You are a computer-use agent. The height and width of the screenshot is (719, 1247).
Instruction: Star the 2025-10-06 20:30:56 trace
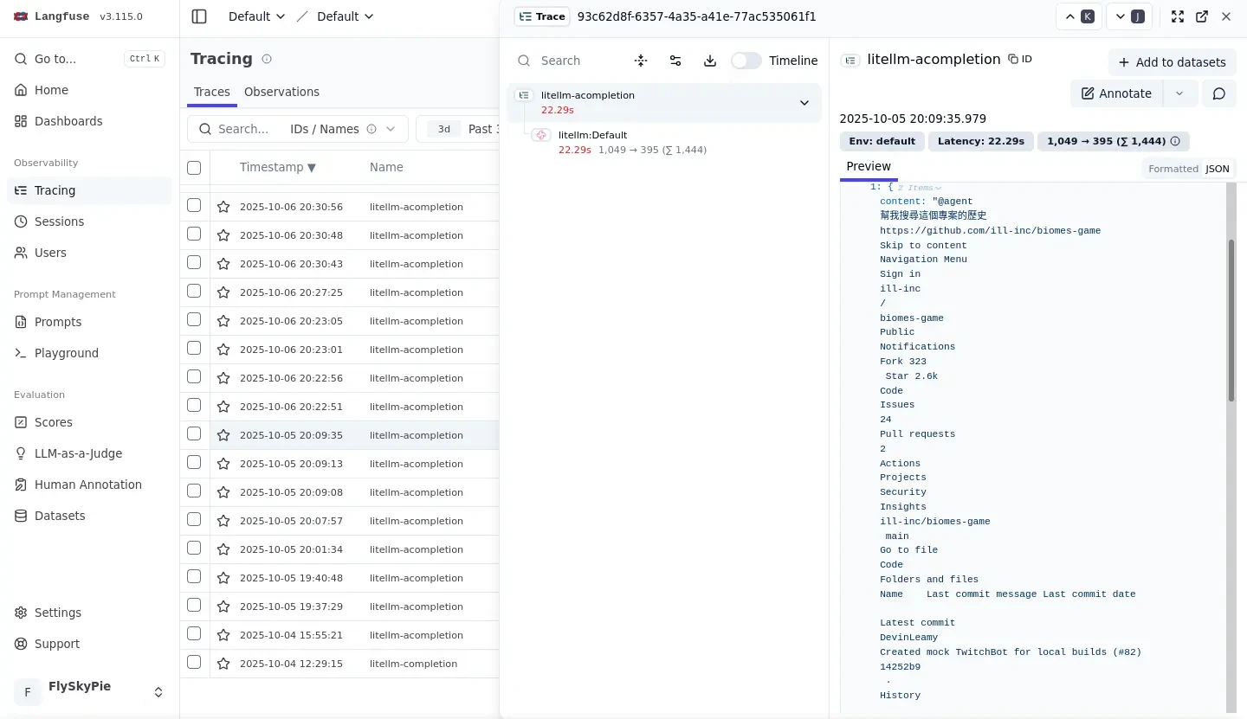[x=223, y=207]
